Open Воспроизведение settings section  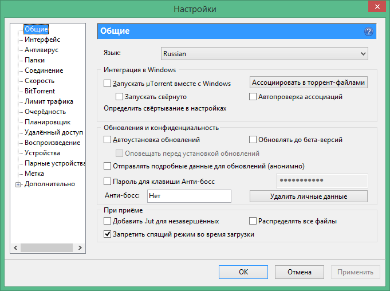point(53,143)
